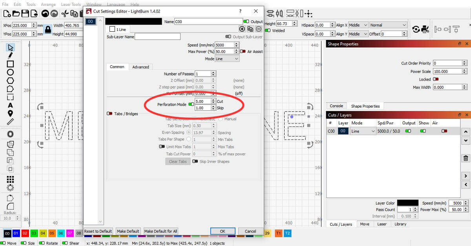Click the Redo arrow icon

[54, 14]
